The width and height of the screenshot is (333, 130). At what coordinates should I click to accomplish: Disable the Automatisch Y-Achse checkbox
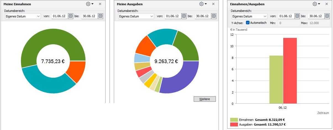click(248, 23)
